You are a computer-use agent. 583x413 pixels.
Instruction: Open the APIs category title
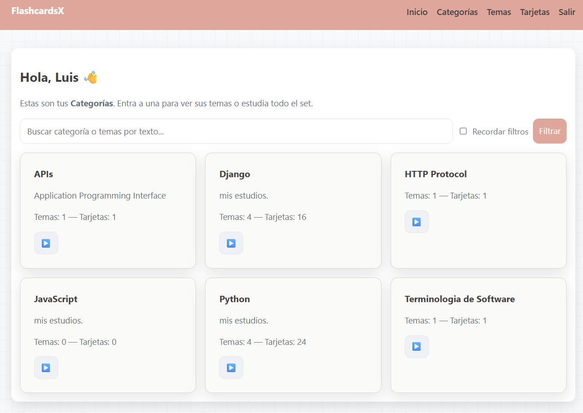(44, 174)
